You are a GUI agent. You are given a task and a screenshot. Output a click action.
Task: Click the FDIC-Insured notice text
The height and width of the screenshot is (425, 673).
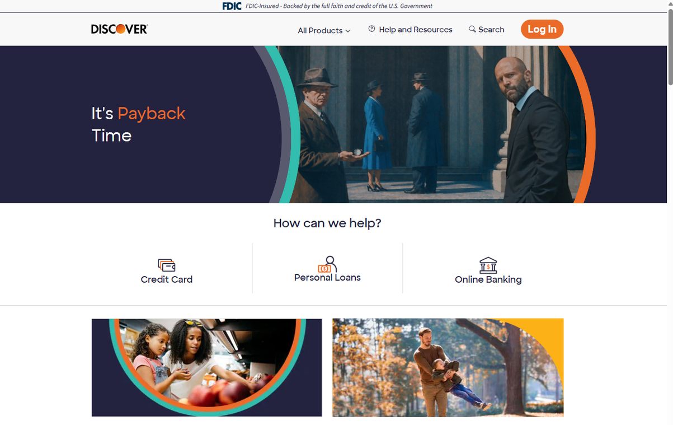point(339,6)
